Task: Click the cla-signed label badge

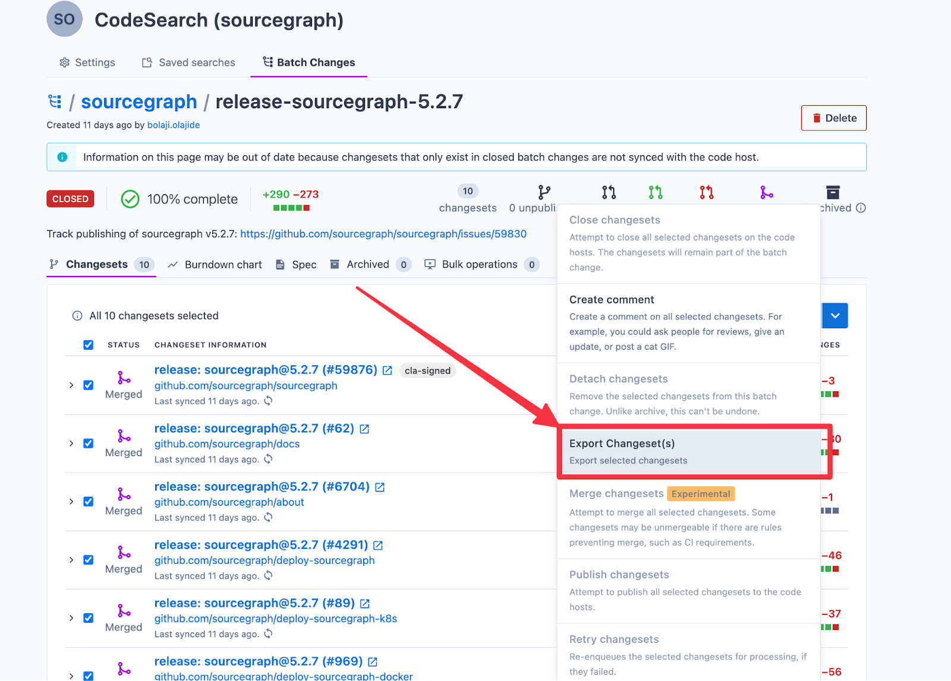Action: (428, 371)
